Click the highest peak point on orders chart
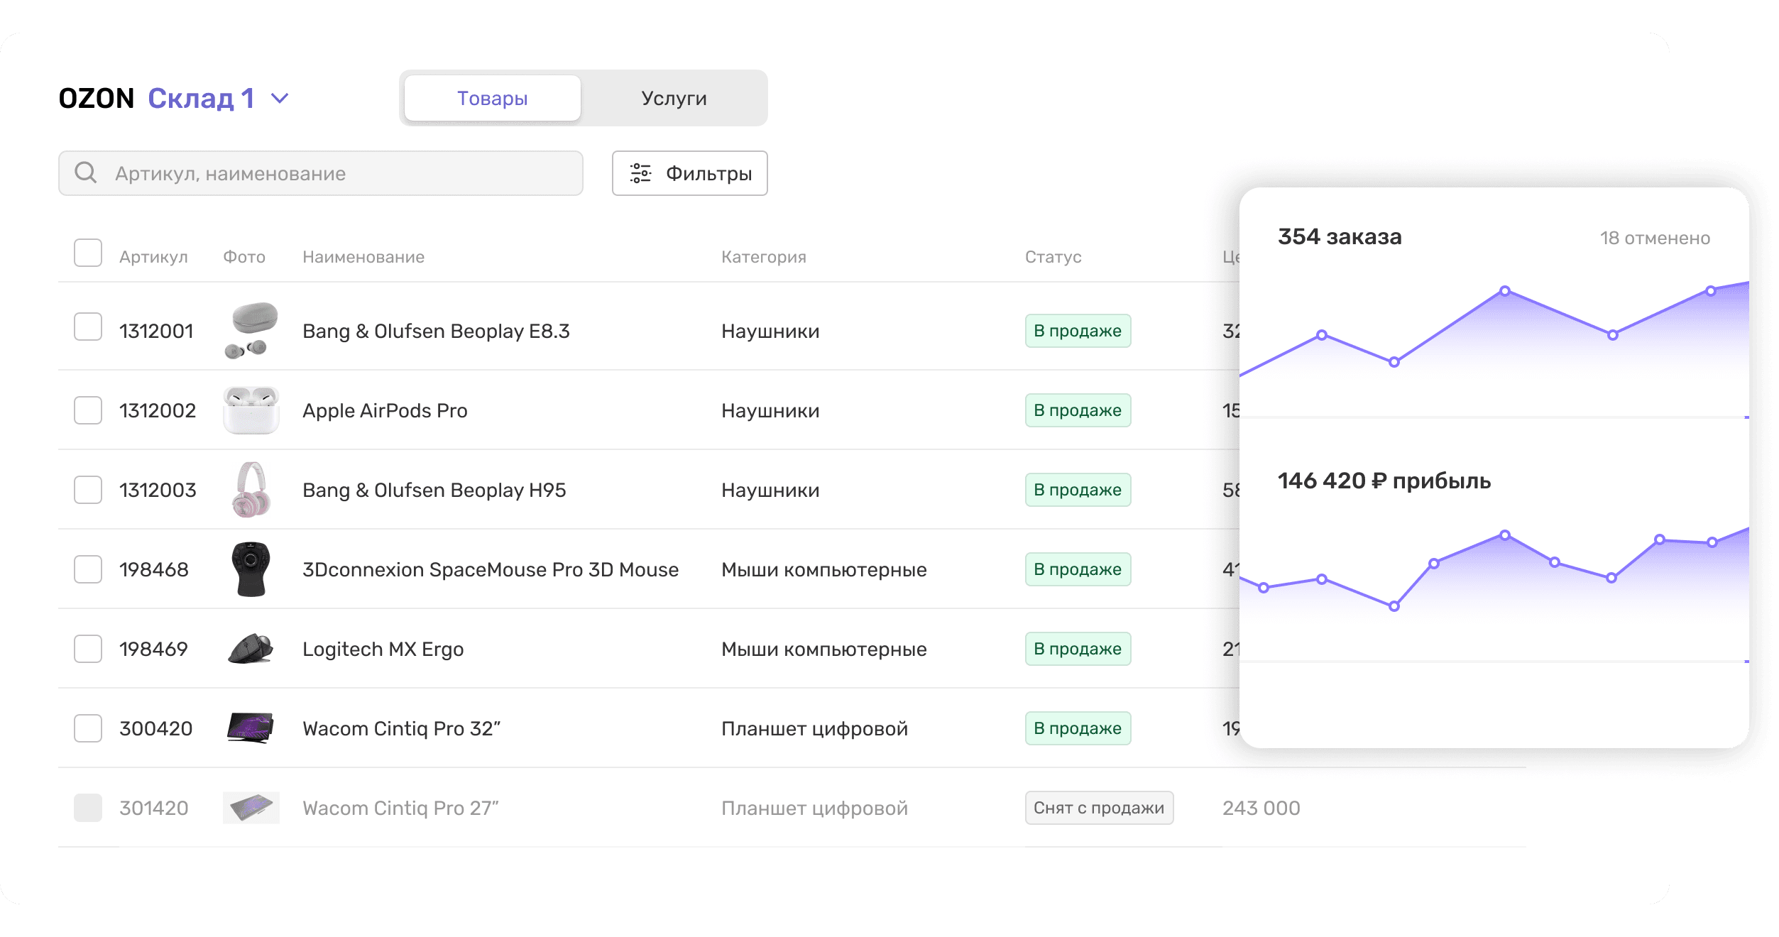 click(x=1504, y=291)
